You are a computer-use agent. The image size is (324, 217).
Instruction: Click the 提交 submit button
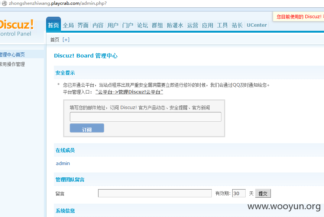pyautogui.click(x=263, y=194)
